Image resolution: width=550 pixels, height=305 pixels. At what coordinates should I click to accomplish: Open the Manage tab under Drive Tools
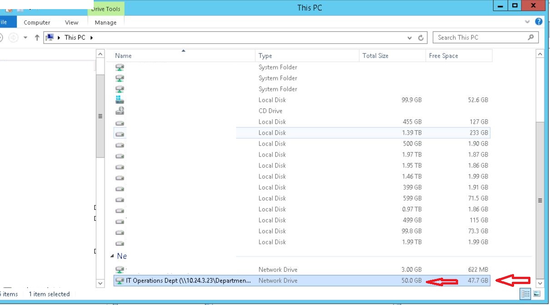pos(106,22)
